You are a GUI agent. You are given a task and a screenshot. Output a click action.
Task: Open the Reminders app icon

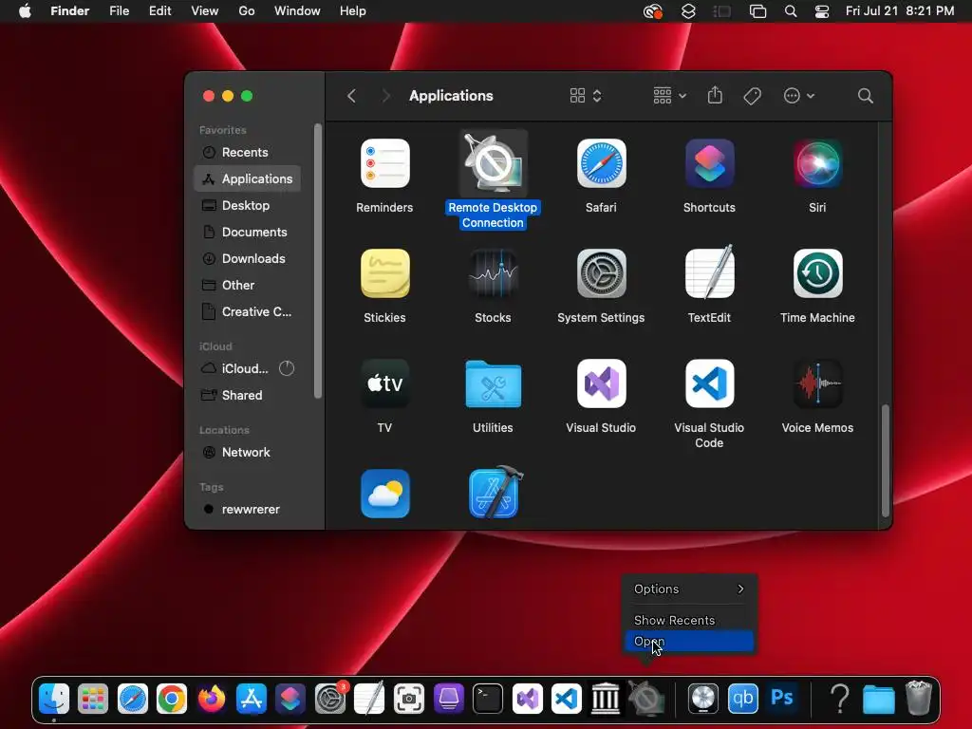[x=385, y=163]
